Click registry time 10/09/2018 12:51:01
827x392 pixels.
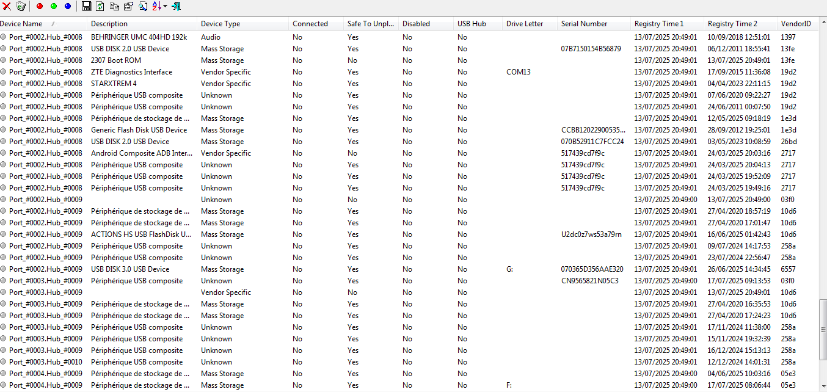[x=739, y=37]
